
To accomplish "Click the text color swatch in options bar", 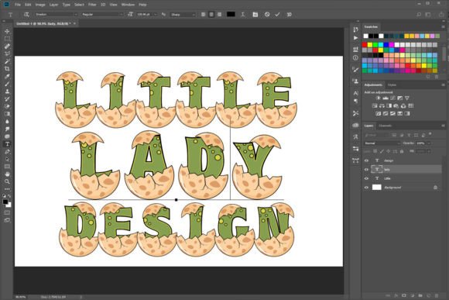I will [231, 14].
